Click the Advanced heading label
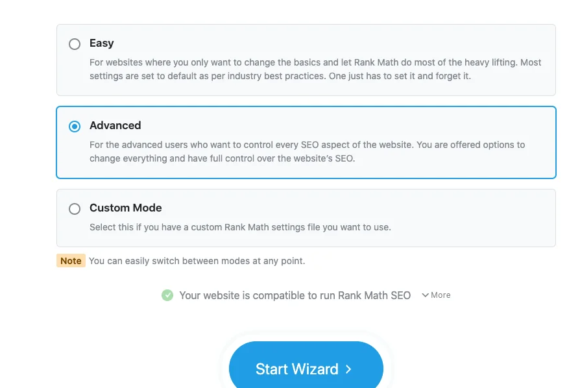580x388 pixels. [x=115, y=125]
